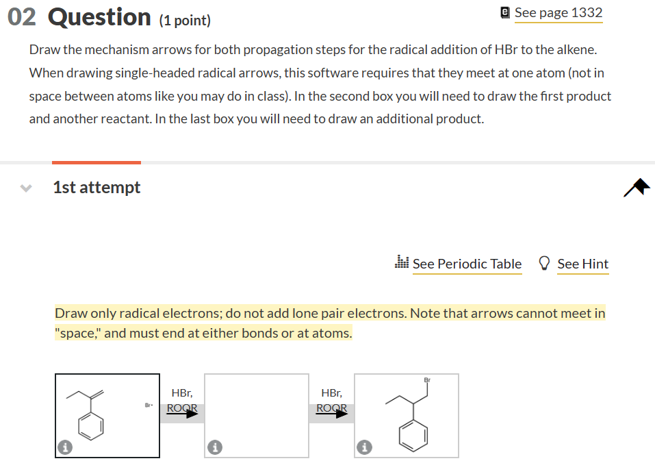Image resolution: width=655 pixels, height=474 pixels.
Task: Click the info icon under the empty middle box
Action: (x=215, y=447)
